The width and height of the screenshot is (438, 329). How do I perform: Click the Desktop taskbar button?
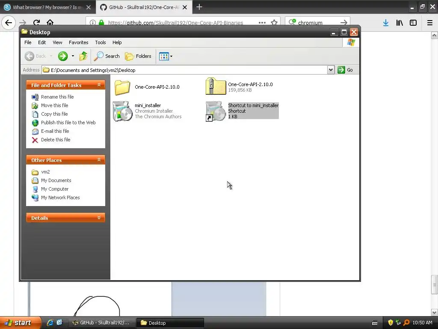tap(170, 323)
